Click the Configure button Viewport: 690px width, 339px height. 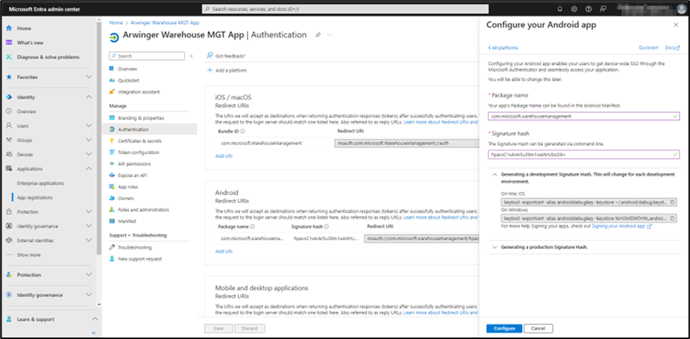(x=504, y=329)
